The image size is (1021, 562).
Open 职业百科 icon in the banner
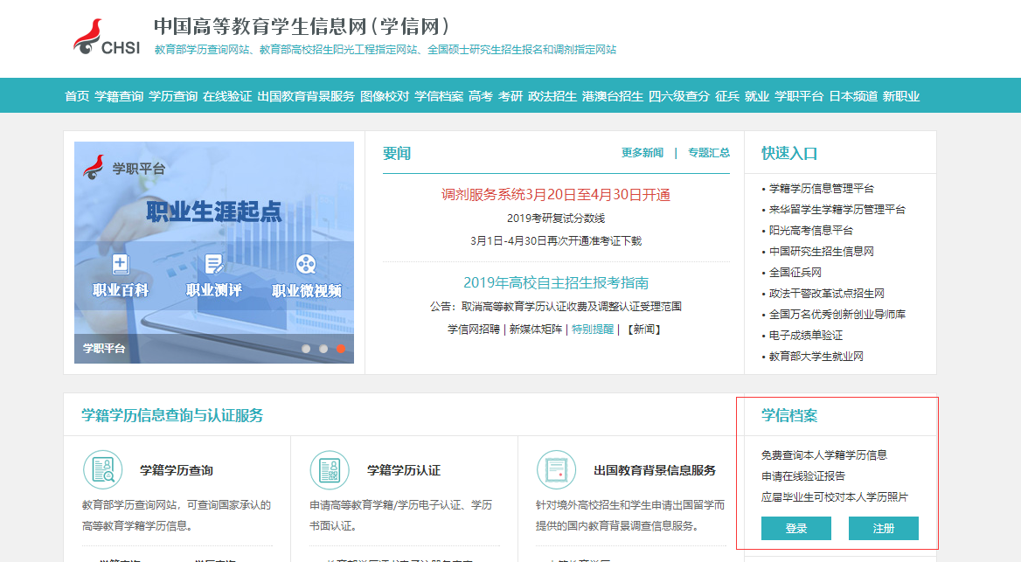121,265
